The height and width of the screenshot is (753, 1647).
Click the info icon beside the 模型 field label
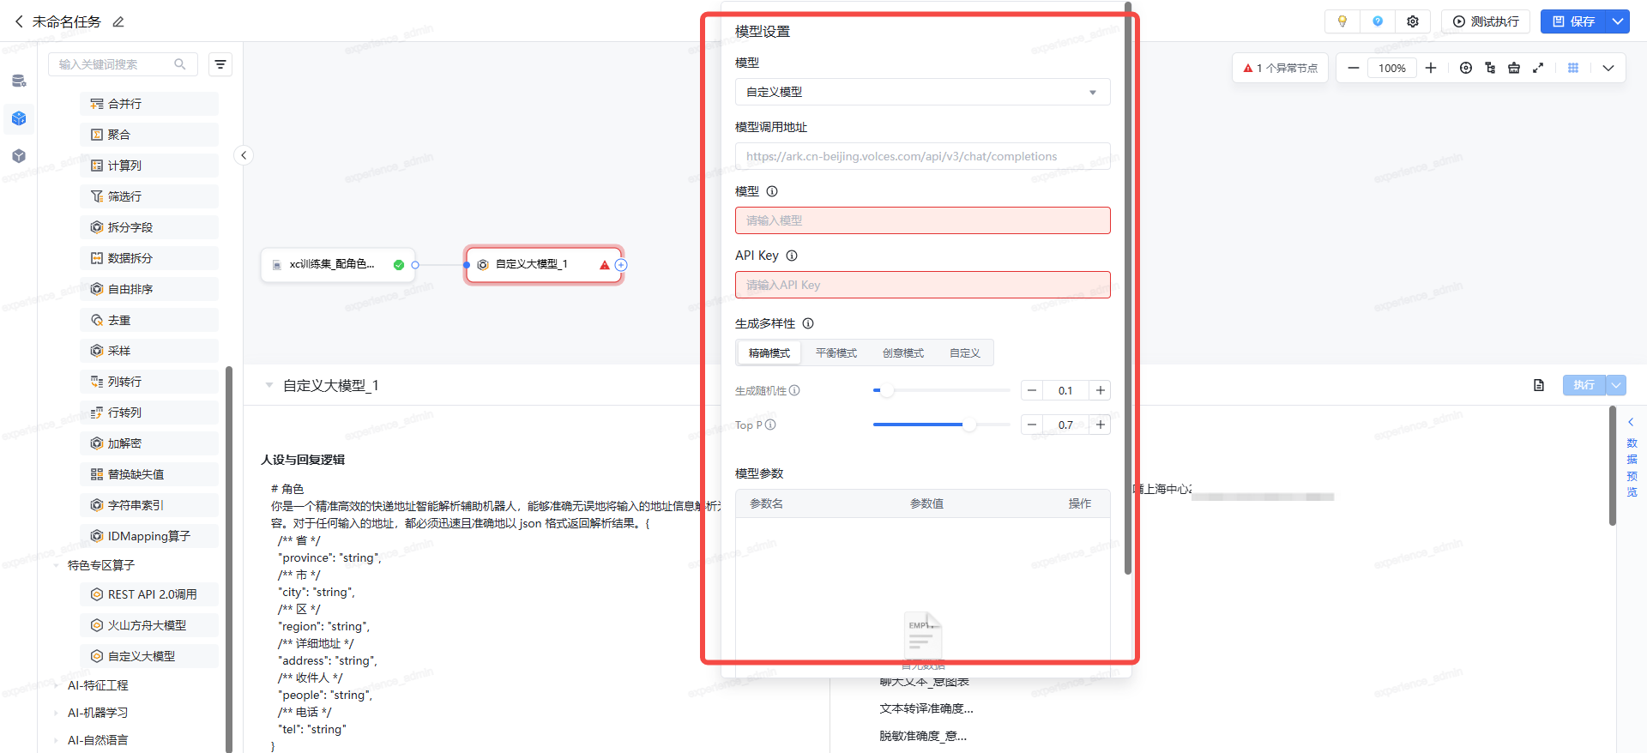pyautogui.click(x=772, y=191)
